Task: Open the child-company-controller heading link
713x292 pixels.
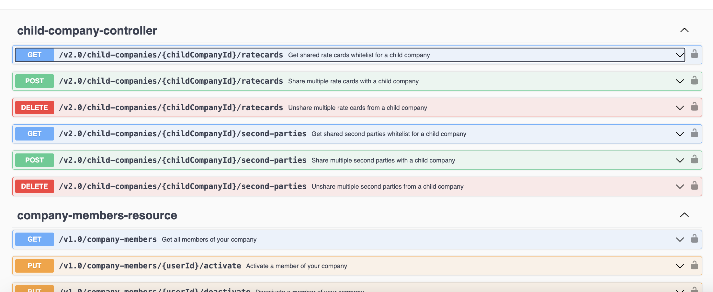Action: [x=87, y=31]
